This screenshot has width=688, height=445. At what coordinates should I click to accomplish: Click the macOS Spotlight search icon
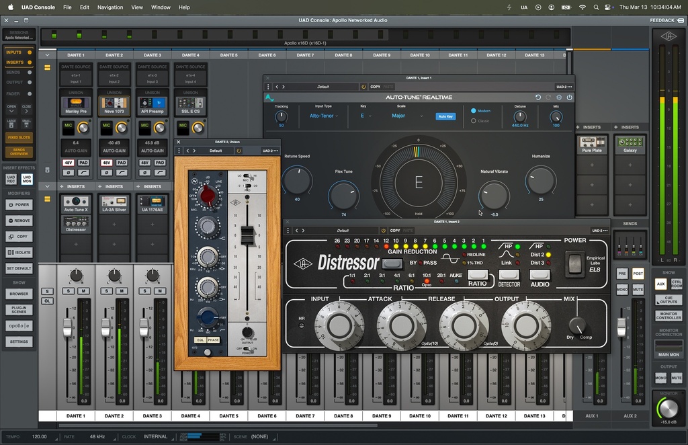(x=596, y=7)
